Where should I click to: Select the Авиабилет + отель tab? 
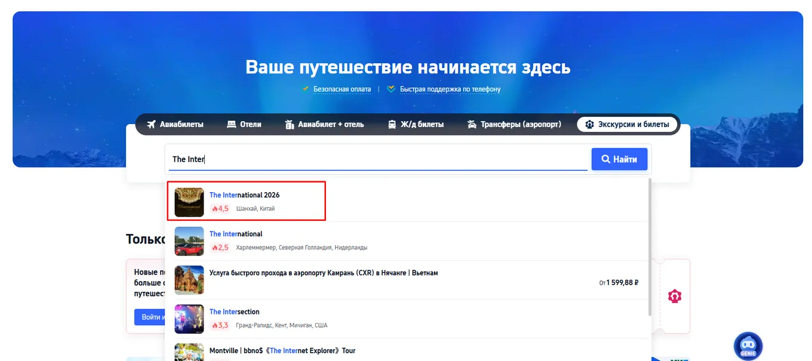[324, 125]
